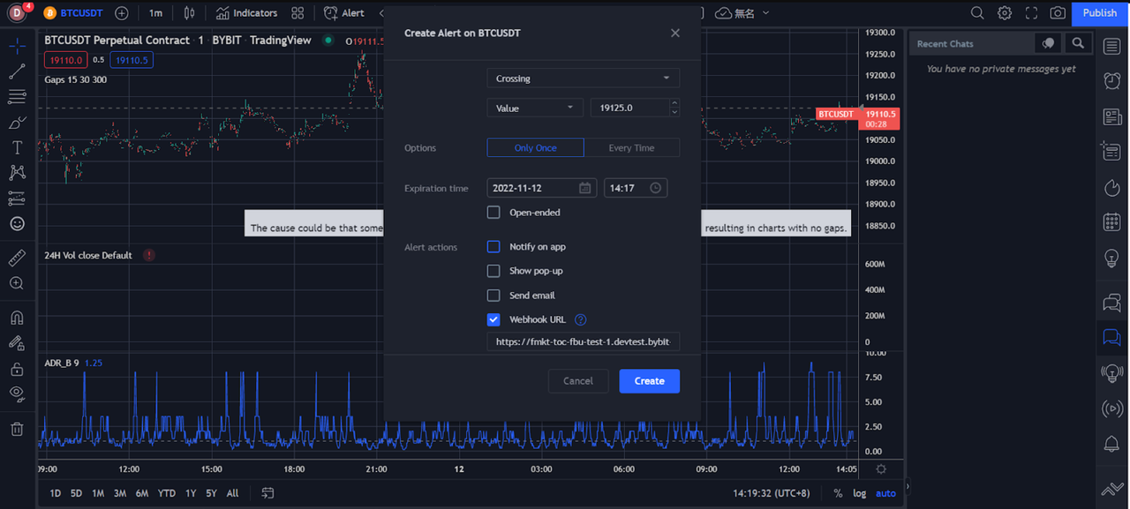The height and width of the screenshot is (509, 1130).
Task: Open chart settings gear icon
Action: pos(1005,13)
